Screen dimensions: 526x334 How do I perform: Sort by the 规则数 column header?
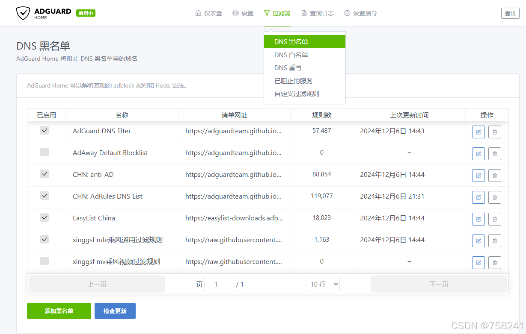[322, 115]
